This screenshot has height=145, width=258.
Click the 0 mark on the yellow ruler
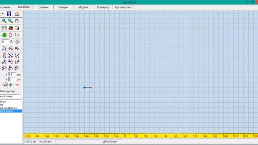pos(125,137)
